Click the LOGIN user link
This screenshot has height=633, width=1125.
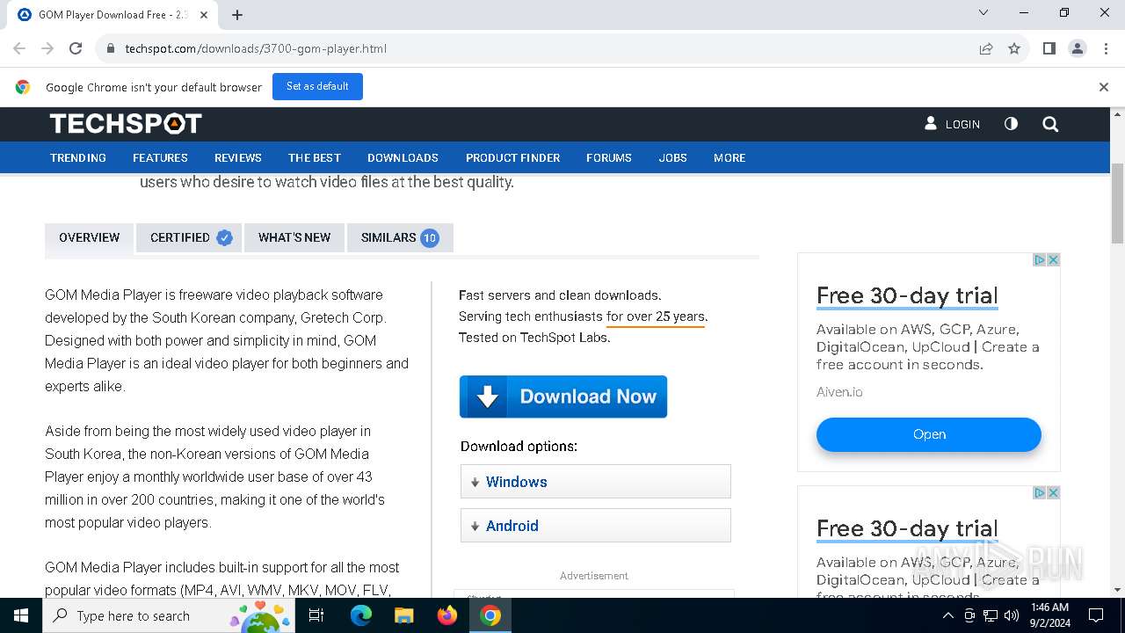pyautogui.click(x=952, y=124)
